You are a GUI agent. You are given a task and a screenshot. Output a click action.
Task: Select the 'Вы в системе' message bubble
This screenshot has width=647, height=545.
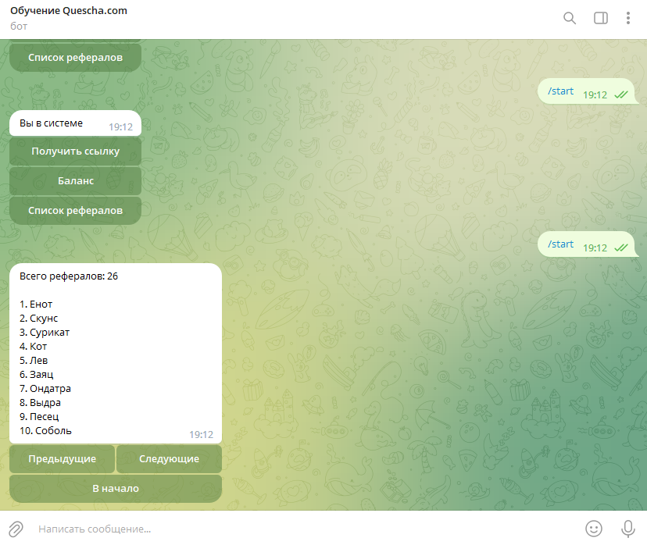[52, 123]
